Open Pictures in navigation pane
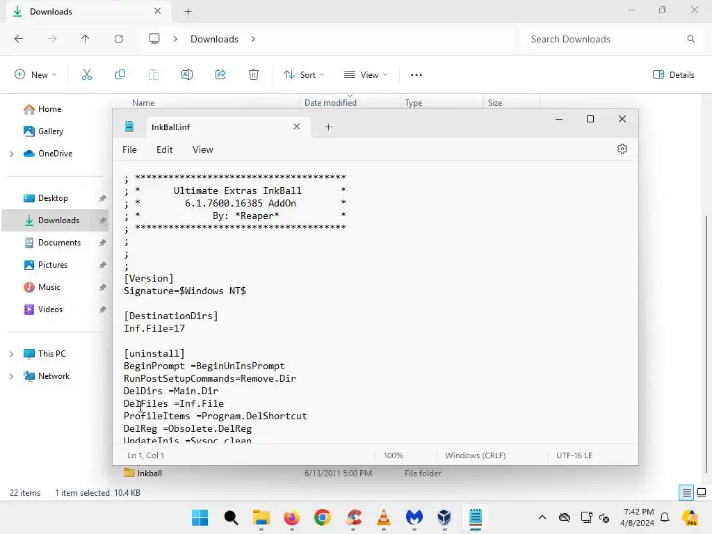Image resolution: width=712 pixels, height=534 pixels. (x=53, y=265)
